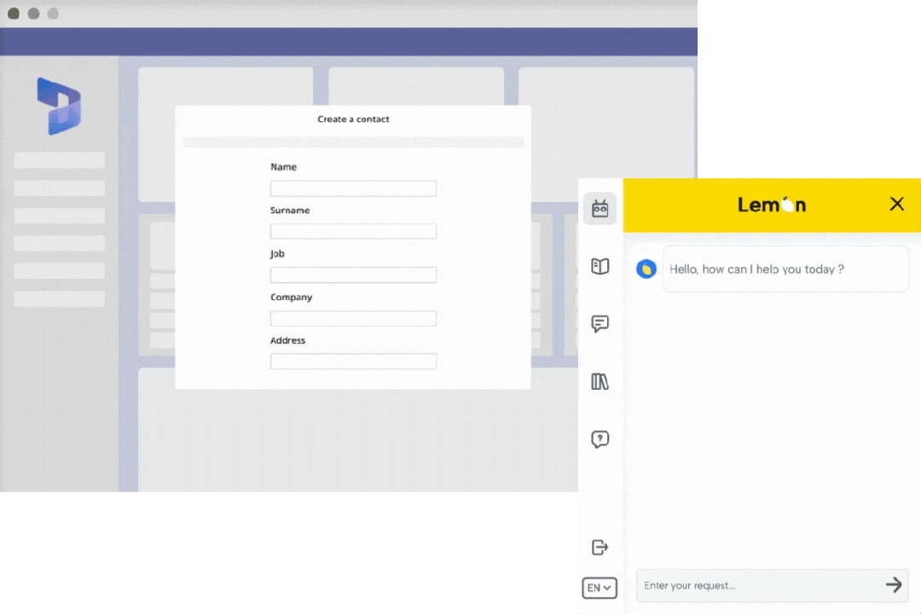
Task: Click the Lemon avatar beside the greeting
Action: (x=646, y=269)
